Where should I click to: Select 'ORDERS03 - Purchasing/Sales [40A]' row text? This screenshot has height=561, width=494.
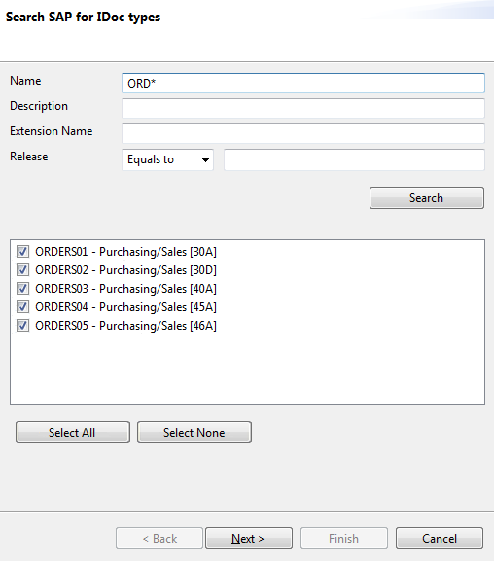pos(126,289)
